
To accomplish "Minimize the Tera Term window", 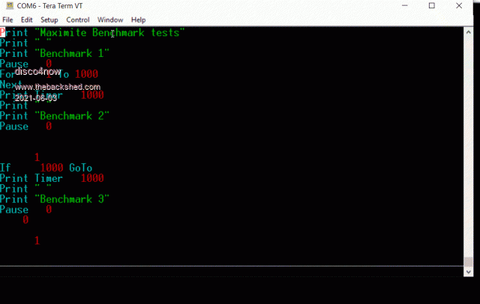I will pyautogui.click(x=405, y=5).
